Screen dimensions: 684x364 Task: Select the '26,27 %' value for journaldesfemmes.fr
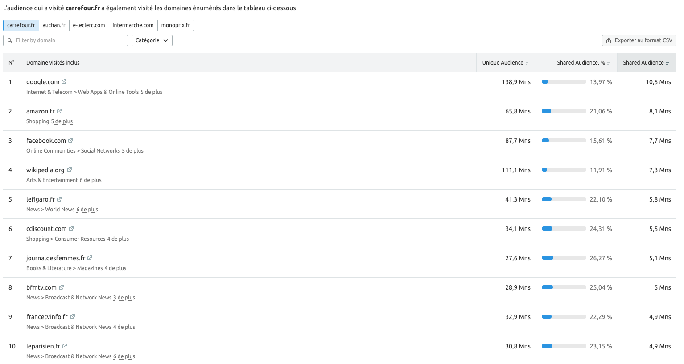601,258
